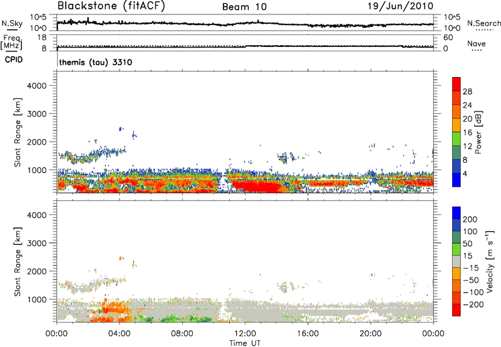Click the 08:00 time axis tick label
The height and width of the screenshot is (347, 501).
[182, 334]
